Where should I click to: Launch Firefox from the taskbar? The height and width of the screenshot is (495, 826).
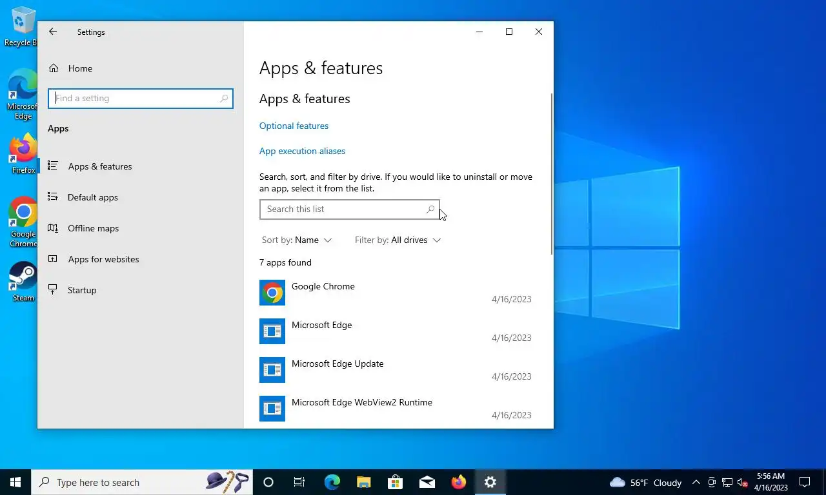(458, 482)
